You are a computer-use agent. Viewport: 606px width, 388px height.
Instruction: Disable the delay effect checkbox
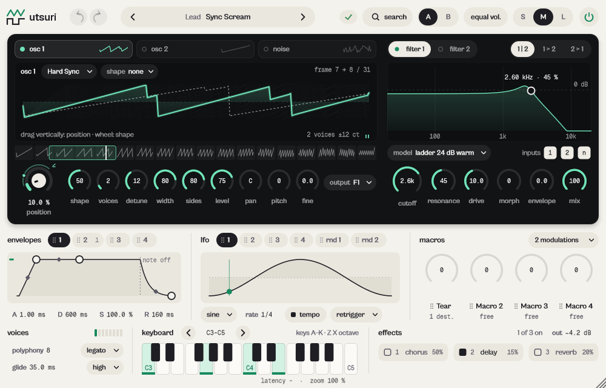tap(462, 352)
